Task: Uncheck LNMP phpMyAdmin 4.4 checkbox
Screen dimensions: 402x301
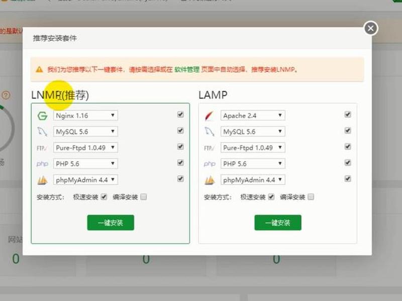Action: tap(180, 179)
